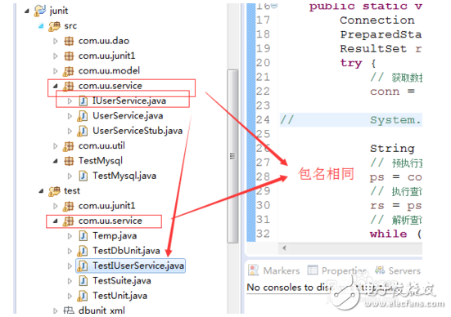Click the test source folder icon
Viewport: 451px width, 317px height.
[54, 191]
